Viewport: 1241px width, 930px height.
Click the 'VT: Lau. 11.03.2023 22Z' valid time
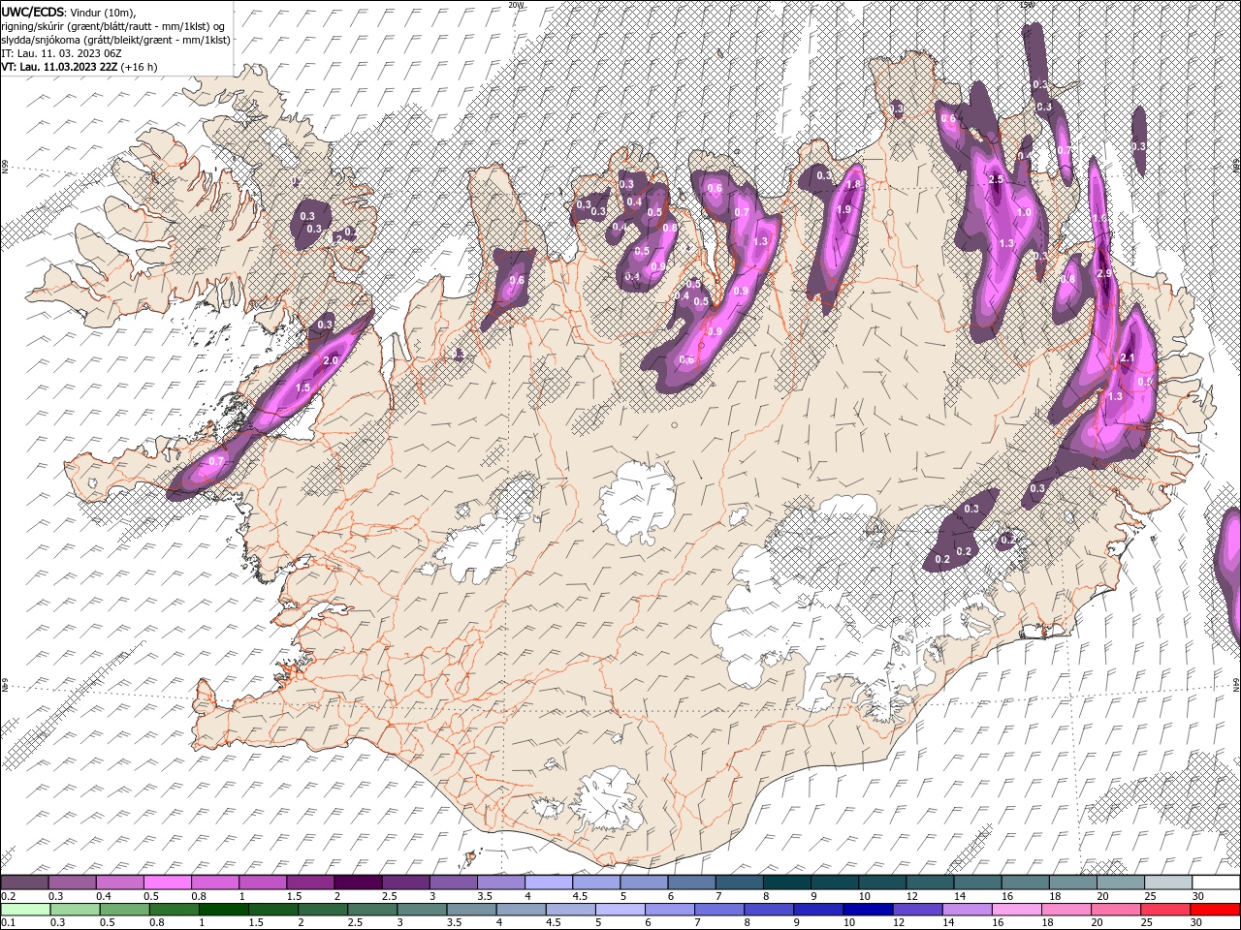tap(60, 67)
